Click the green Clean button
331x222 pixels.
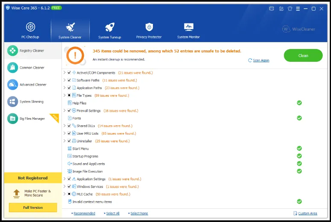coord(303,55)
